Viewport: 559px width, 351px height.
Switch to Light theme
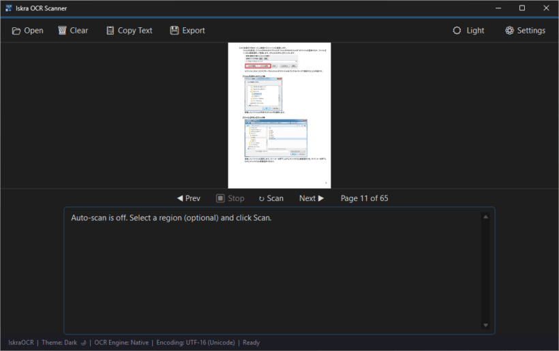click(468, 31)
